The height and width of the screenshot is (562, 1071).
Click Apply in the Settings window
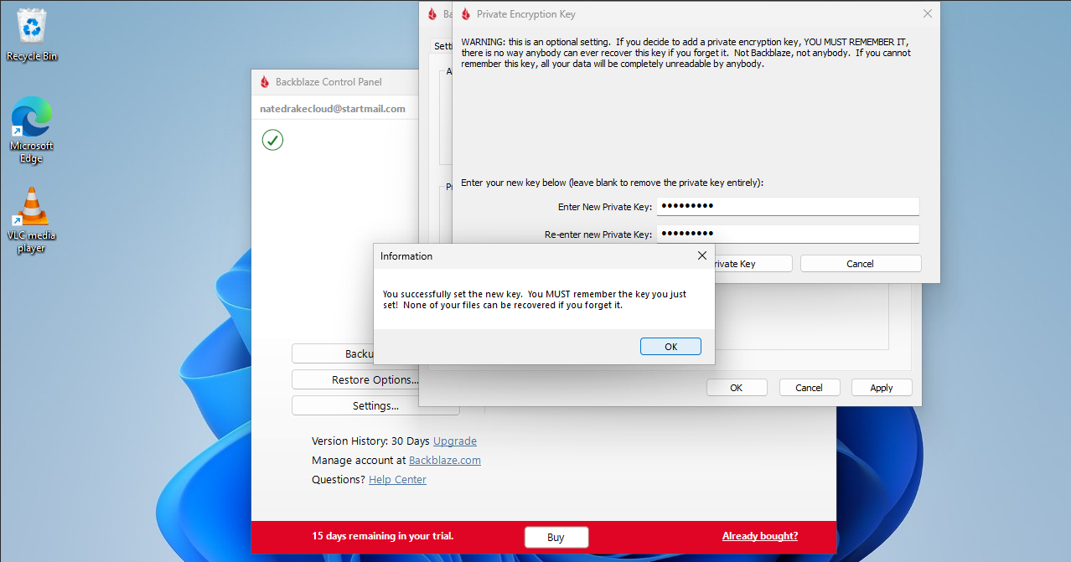click(882, 388)
